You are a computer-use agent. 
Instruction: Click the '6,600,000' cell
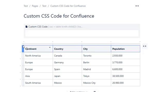tap(126, 69)
